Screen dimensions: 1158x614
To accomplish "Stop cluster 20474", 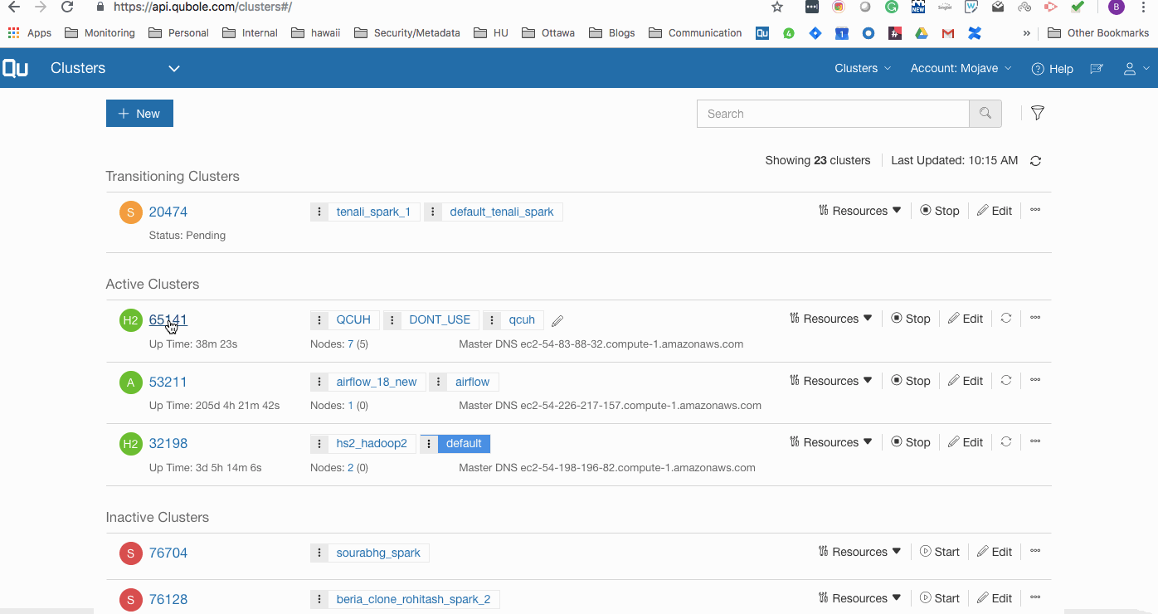I will pos(940,211).
